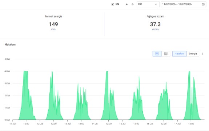Expand the Hét period dropdown
209x131 pixels.
click(x=148, y=4)
